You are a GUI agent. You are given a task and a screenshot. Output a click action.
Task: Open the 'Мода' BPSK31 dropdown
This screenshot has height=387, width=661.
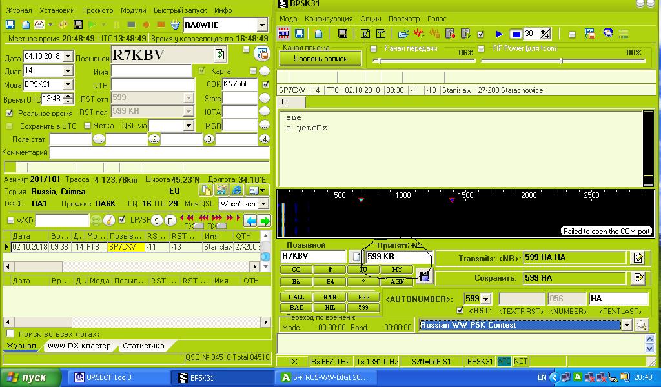point(66,84)
